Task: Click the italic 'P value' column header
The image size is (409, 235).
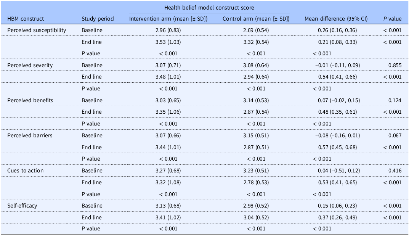Action: [392, 19]
